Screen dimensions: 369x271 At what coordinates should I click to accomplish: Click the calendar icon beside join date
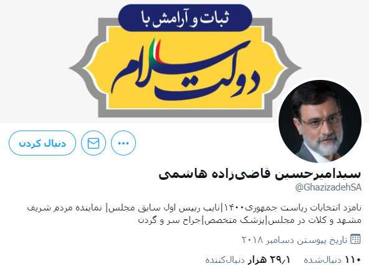(355, 239)
